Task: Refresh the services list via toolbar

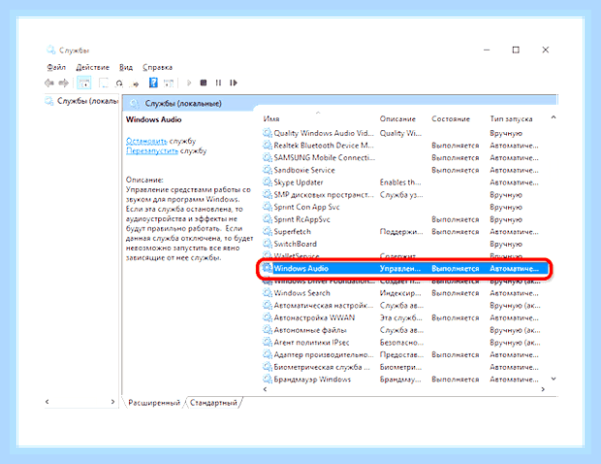Action: point(119,83)
